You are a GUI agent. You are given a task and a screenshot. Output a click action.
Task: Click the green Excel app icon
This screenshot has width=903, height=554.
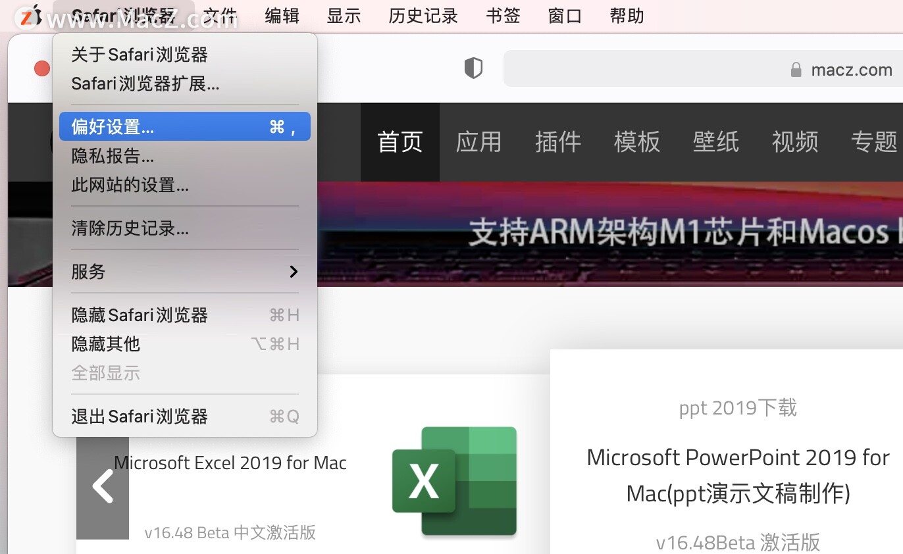[455, 482]
